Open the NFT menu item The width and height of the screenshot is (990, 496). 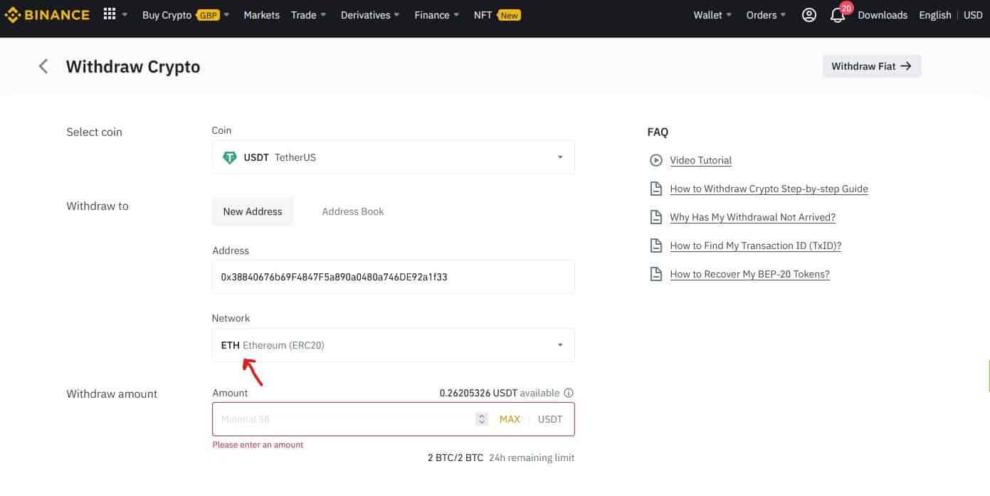(497, 15)
